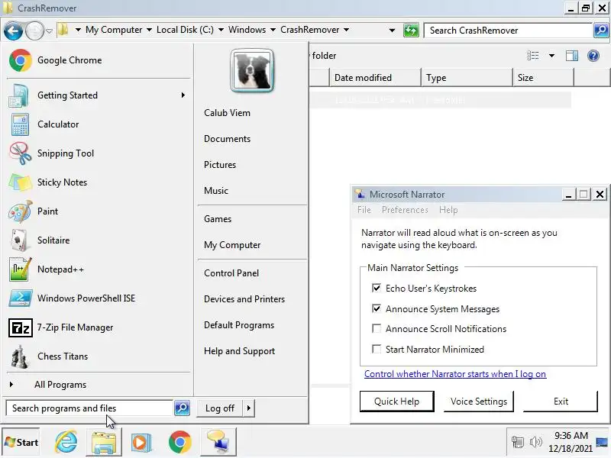Launch the Notepad++ icon

[20, 269]
